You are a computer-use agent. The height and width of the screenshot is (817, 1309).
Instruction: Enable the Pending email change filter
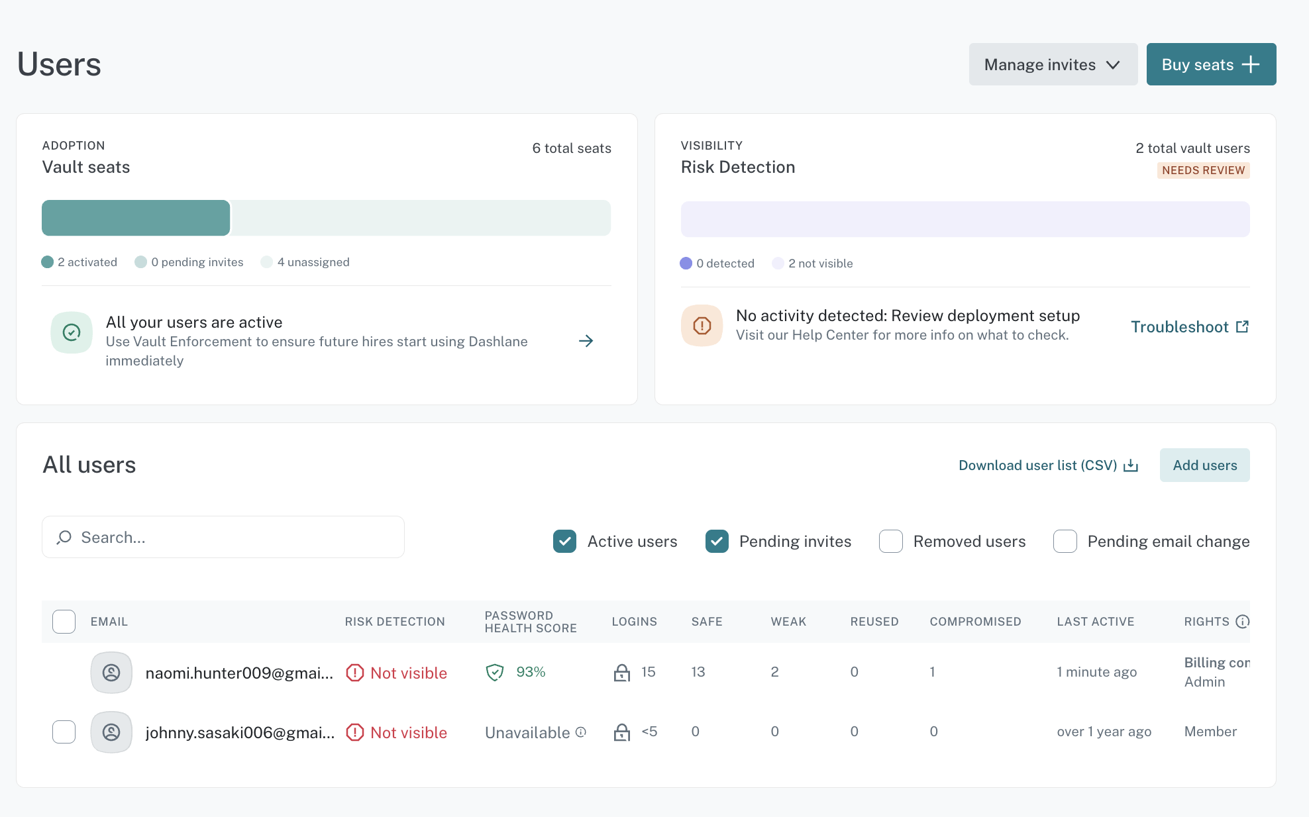pyautogui.click(x=1065, y=542)
